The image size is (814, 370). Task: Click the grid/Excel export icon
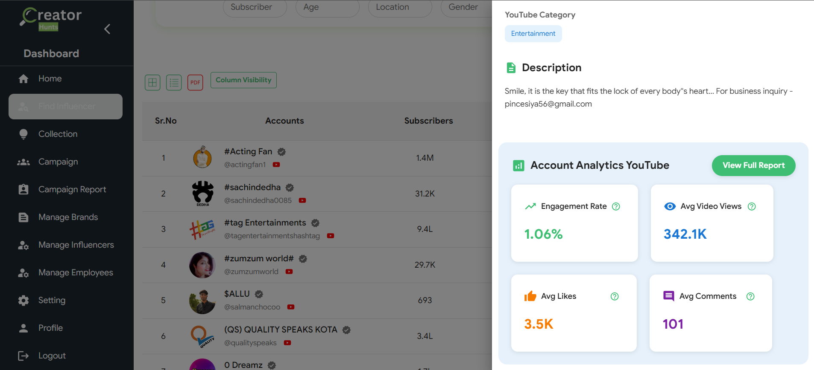point(152,82)
